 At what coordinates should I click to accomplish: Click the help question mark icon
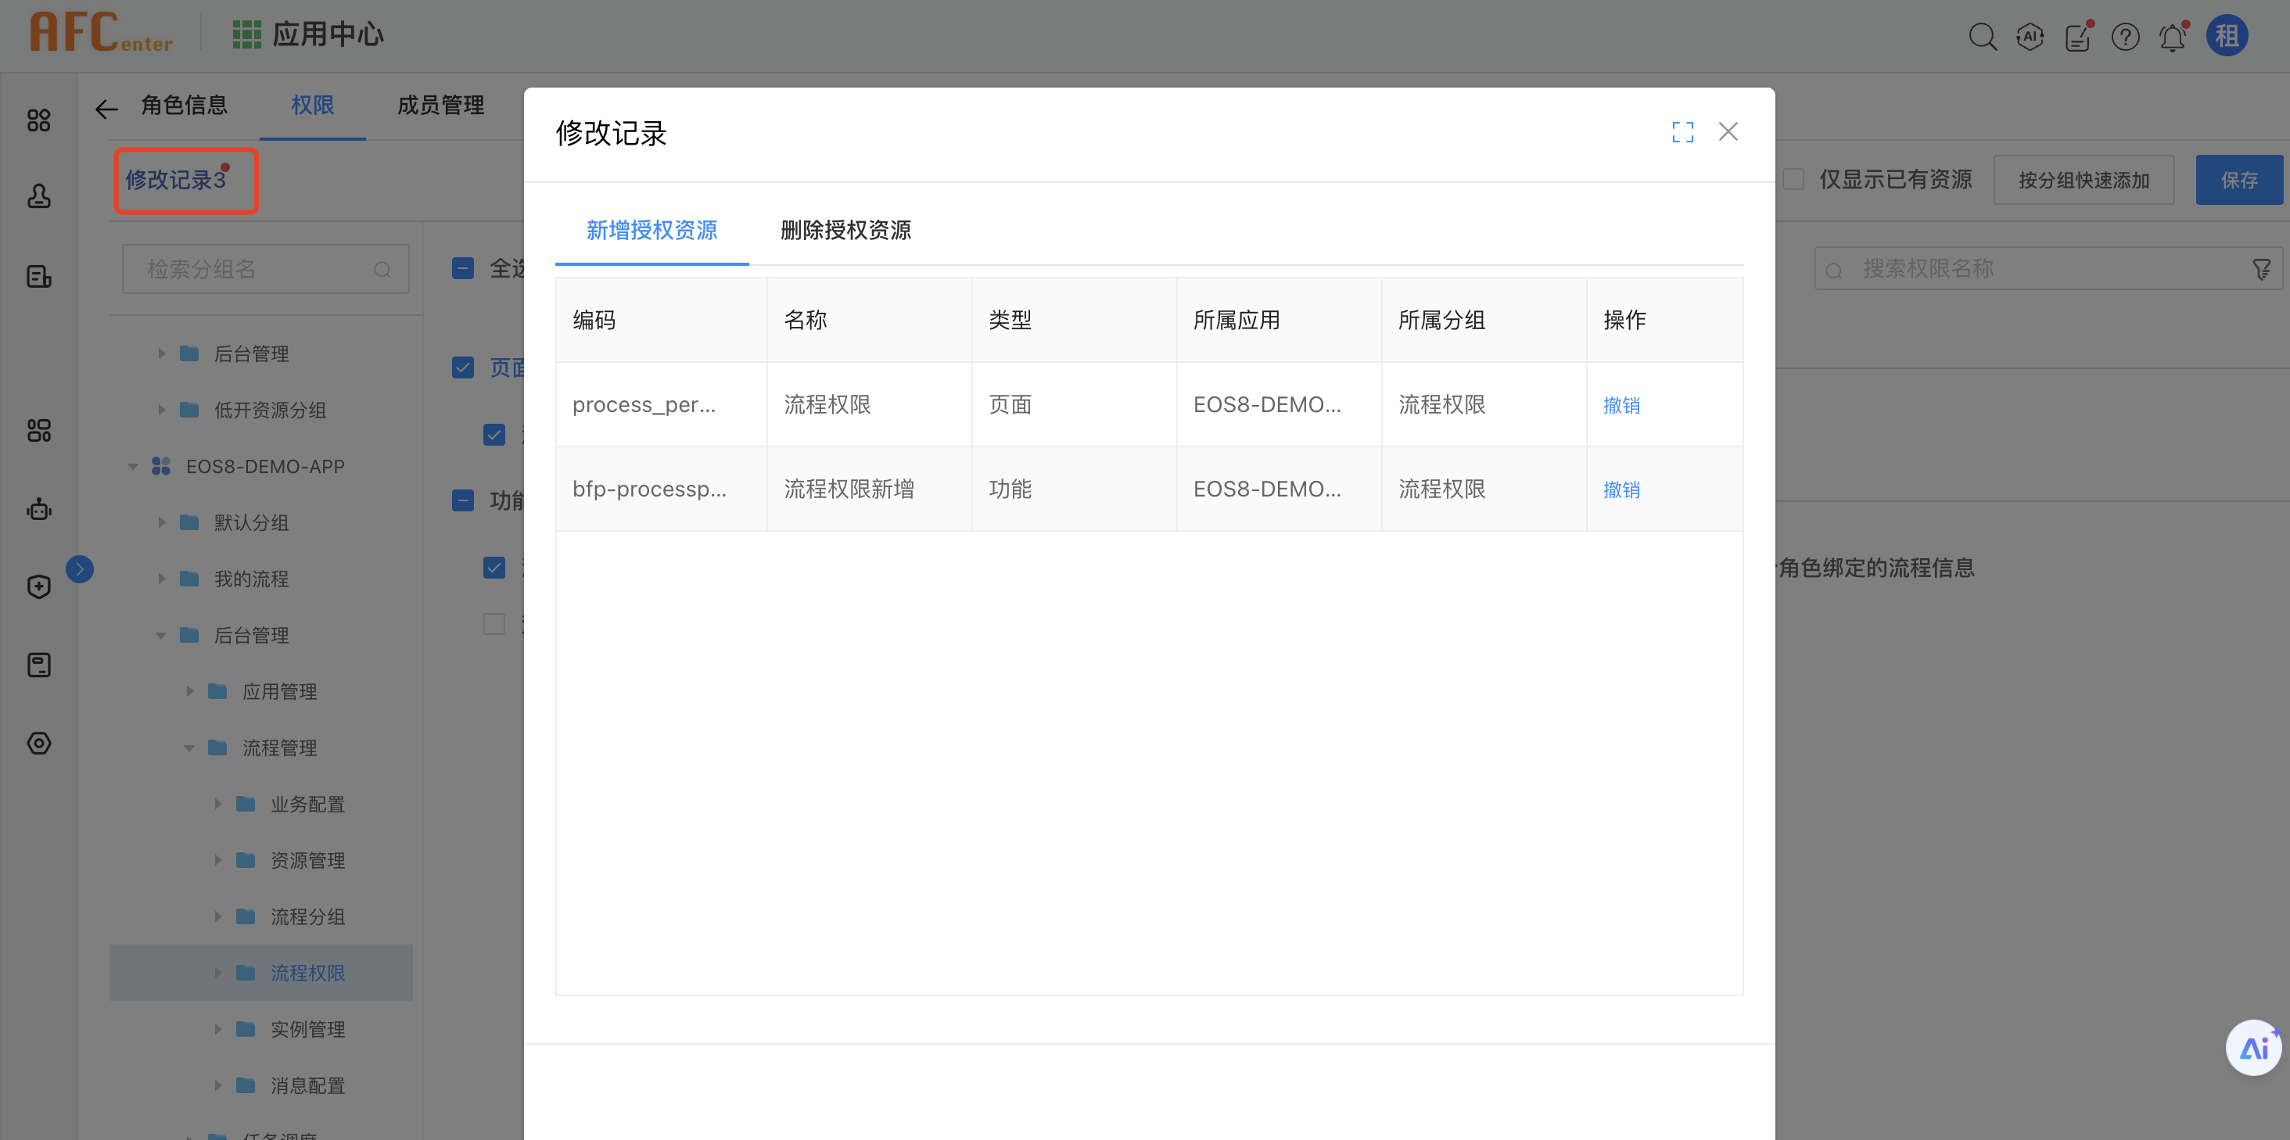pos(2125,38)
